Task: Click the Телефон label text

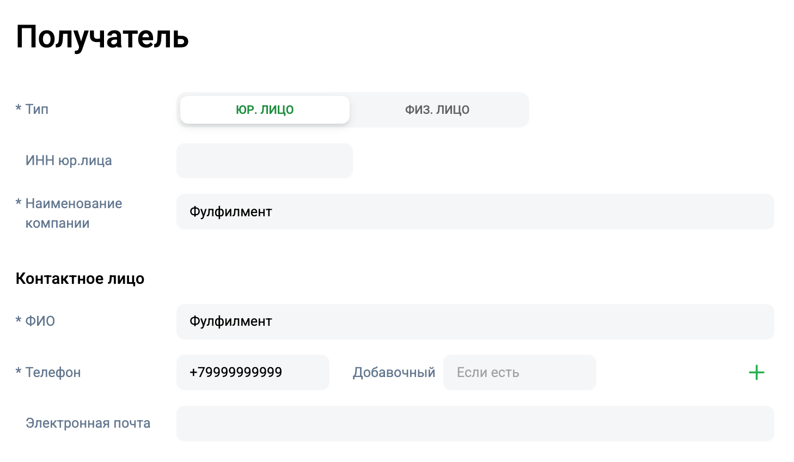Action: pyautogui.click(x=53, y=373)
